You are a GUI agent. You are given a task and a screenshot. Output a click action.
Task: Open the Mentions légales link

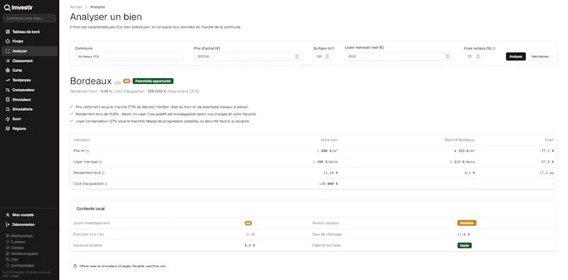point(22,254)
